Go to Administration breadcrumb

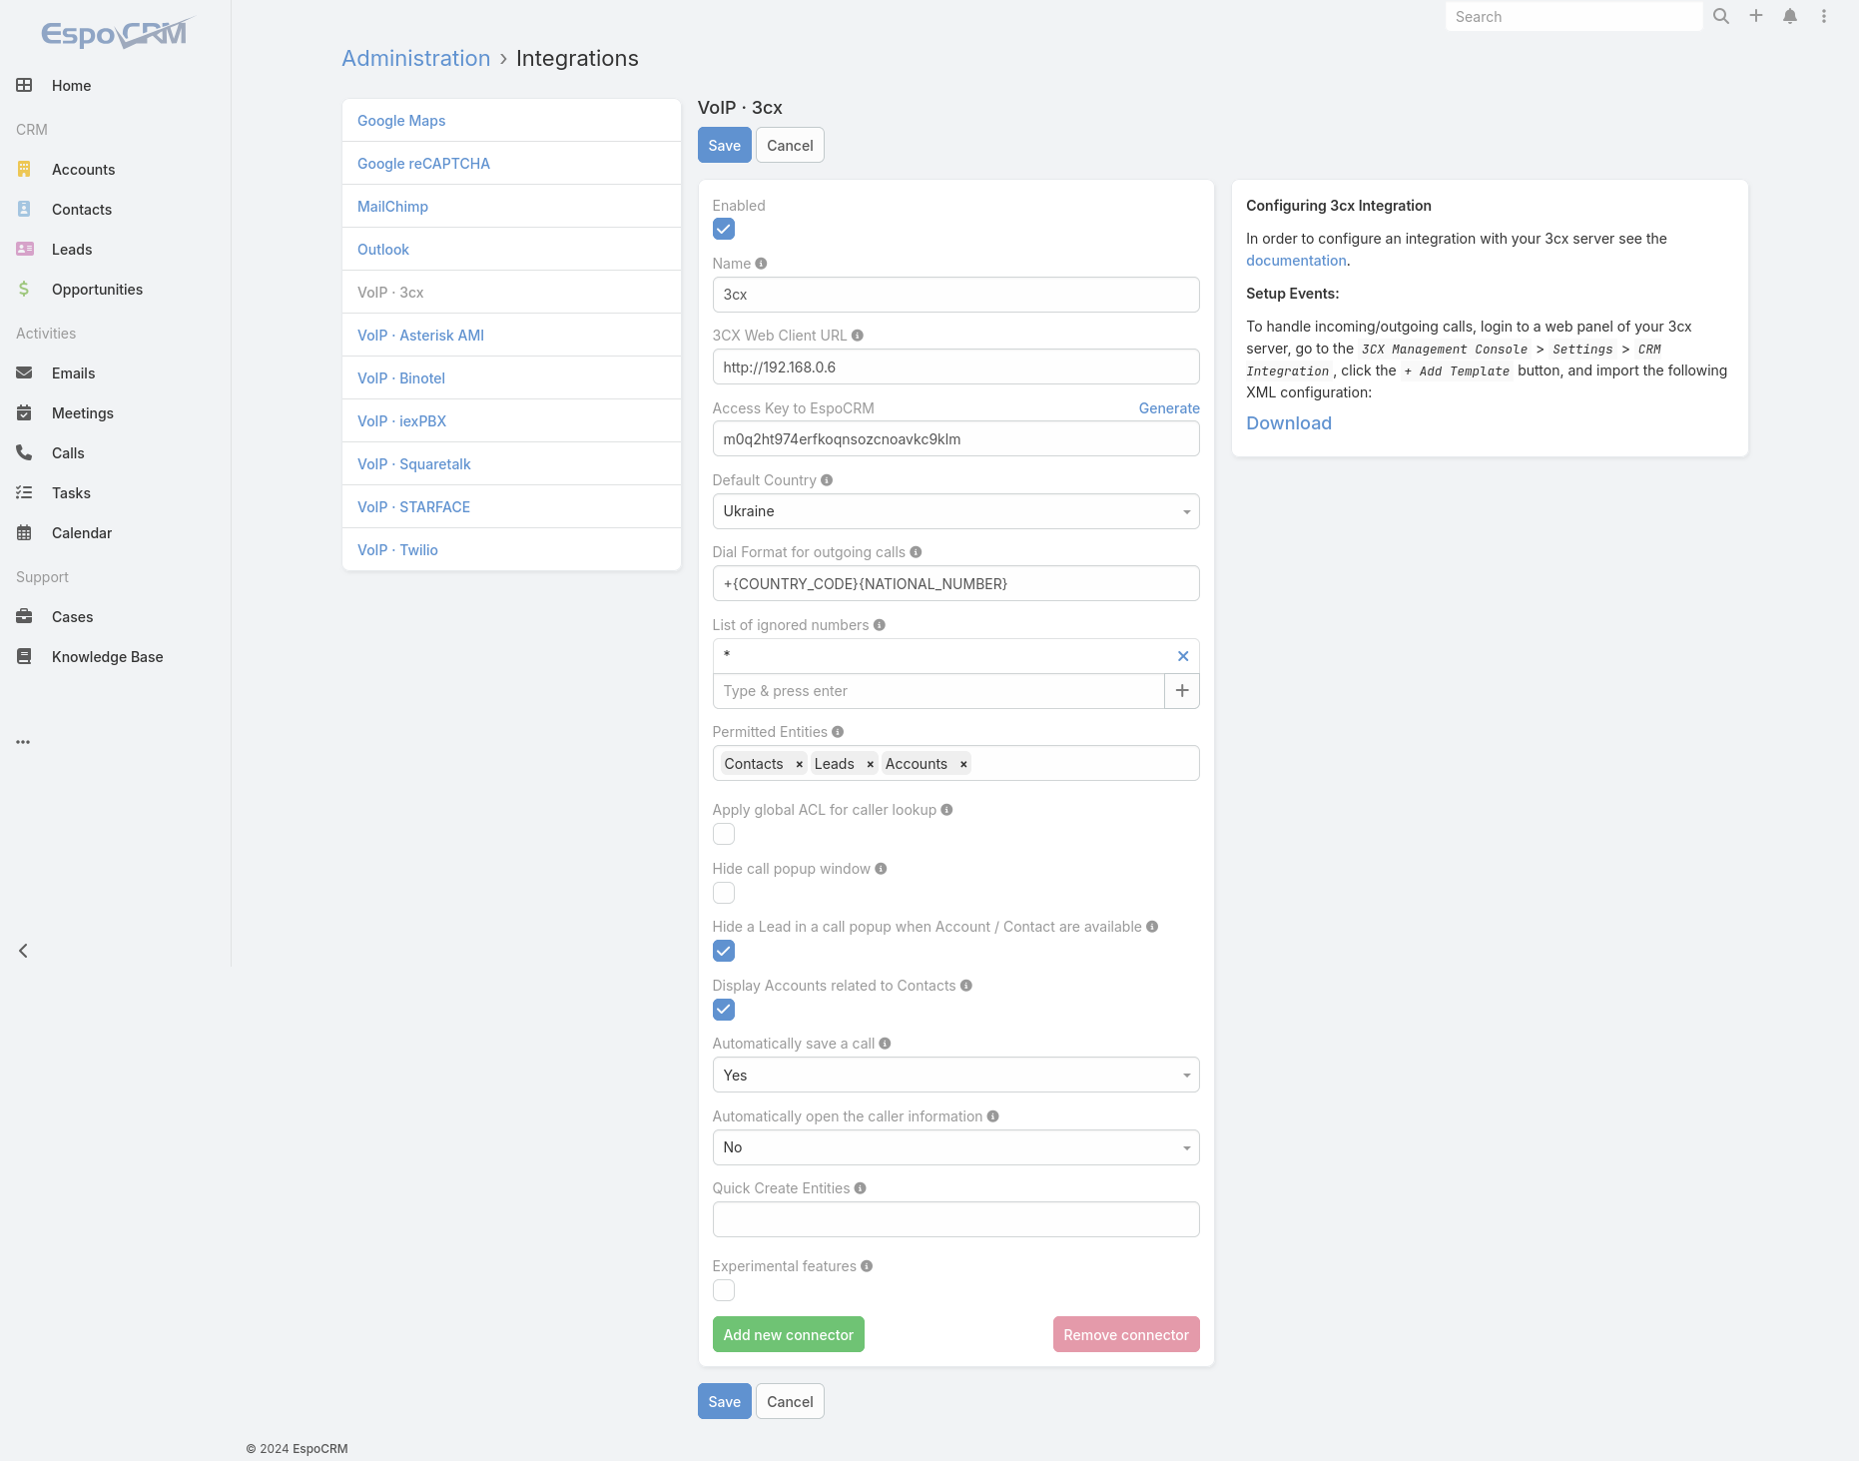pos(415,59)
